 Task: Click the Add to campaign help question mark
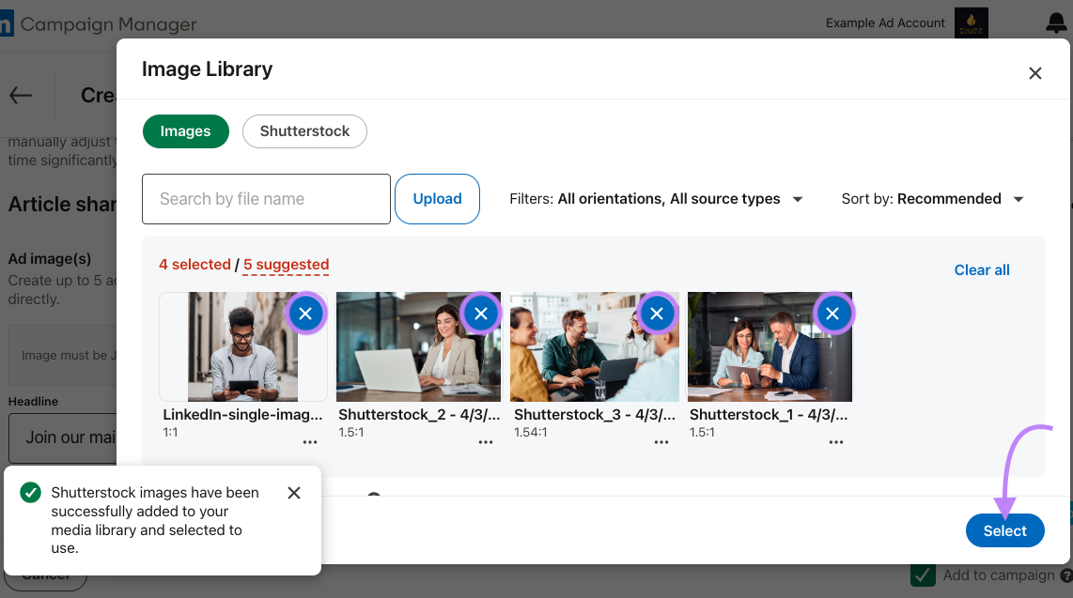pyautogui.click(x=1068, y=575)
